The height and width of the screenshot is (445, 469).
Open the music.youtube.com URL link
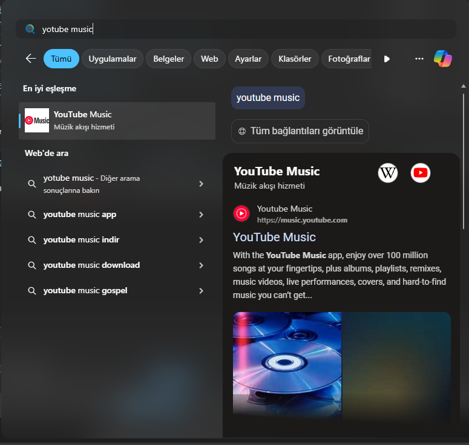tap(302, 220)
